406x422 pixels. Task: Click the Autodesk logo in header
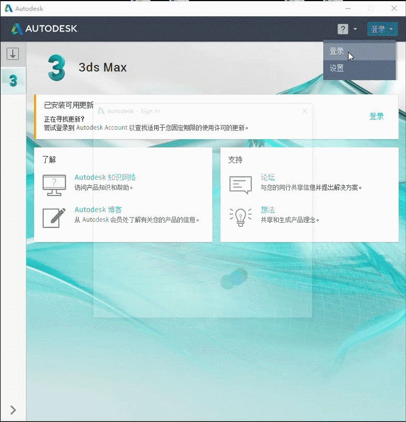45,29
